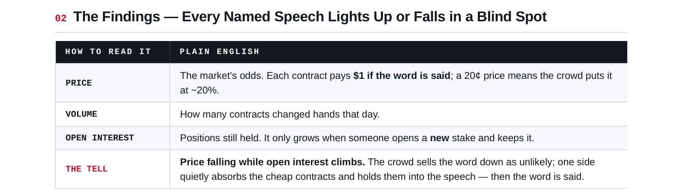Click the OPEN INTEREST row label

pos(100,138)
